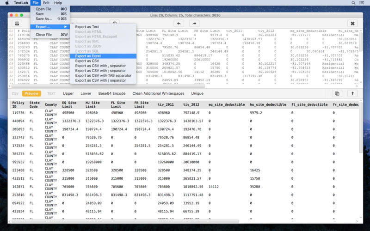This screenshot has width=370, height=231.
Task: Click Base64 Encode button
Action: pos(112,93)
